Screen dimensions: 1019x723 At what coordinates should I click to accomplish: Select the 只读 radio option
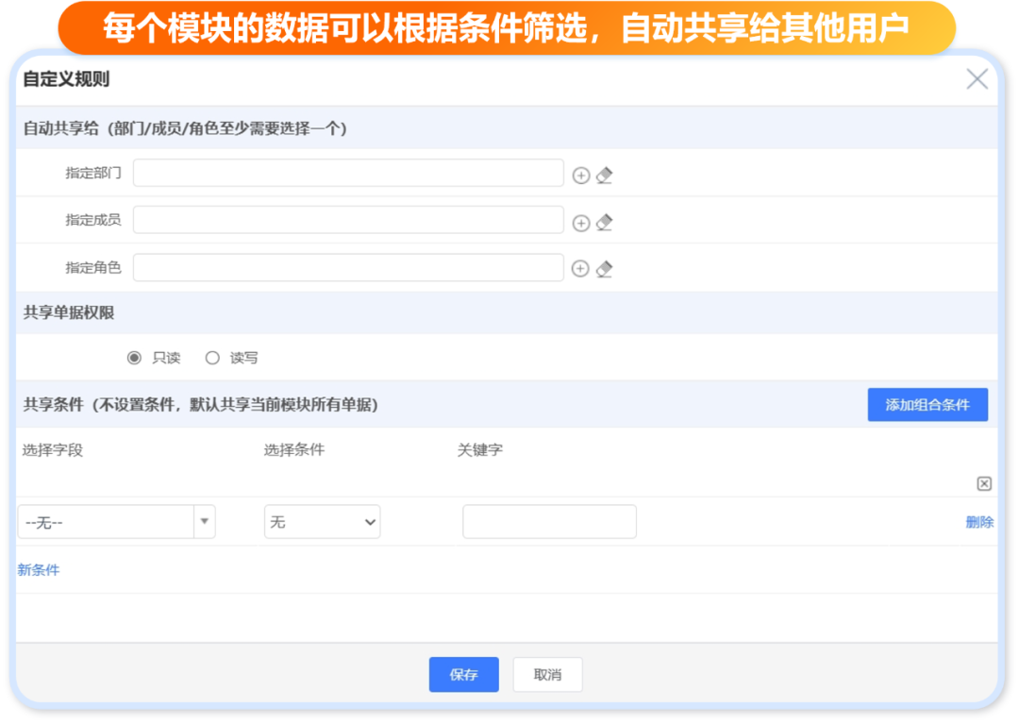click(134, 358)
